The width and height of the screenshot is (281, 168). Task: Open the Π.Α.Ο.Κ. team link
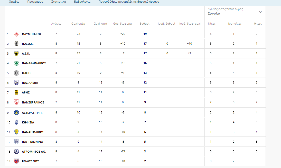click(27, 44)
